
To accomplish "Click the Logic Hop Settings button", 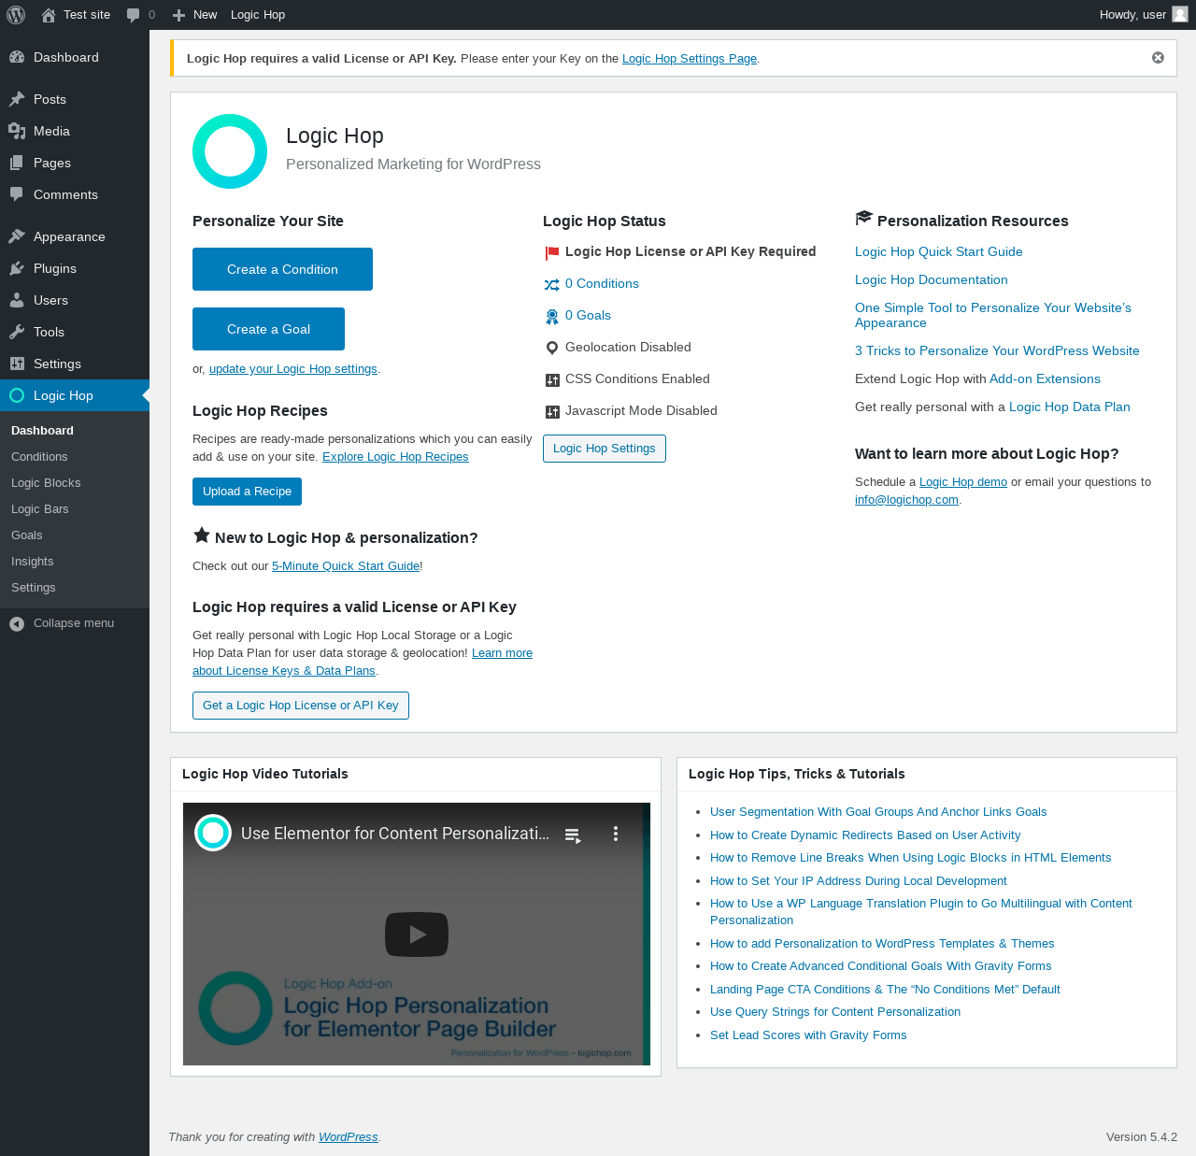I will (x=605, y=449).
